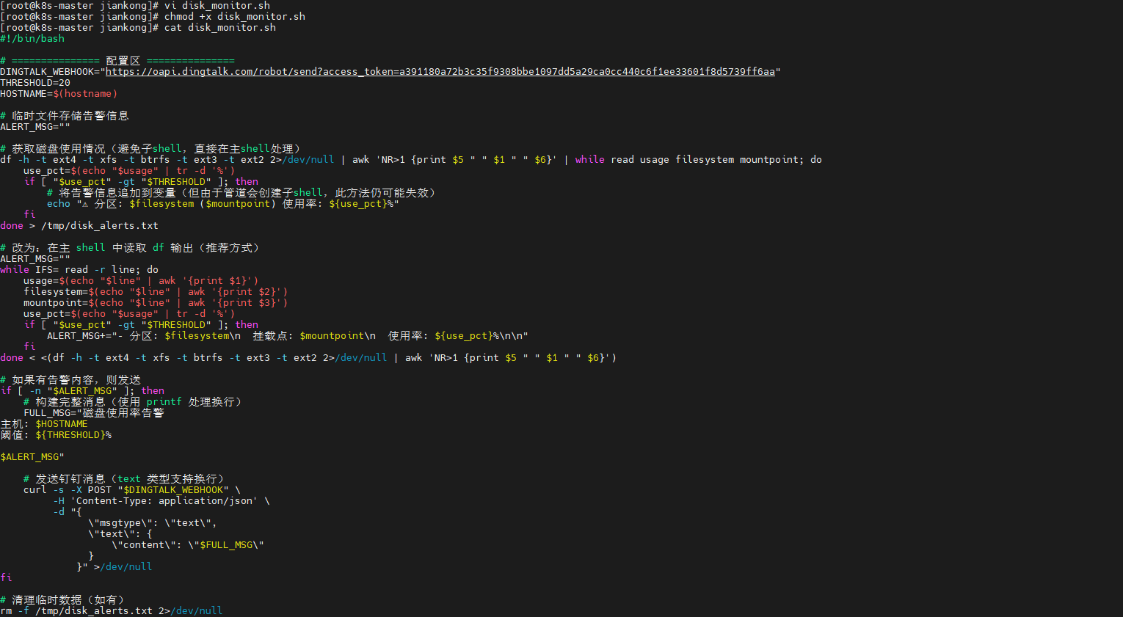This screenshot has width=1123, height=617.
Task: Click the ALERT_MSG+= append line
Action: point(287,336)
